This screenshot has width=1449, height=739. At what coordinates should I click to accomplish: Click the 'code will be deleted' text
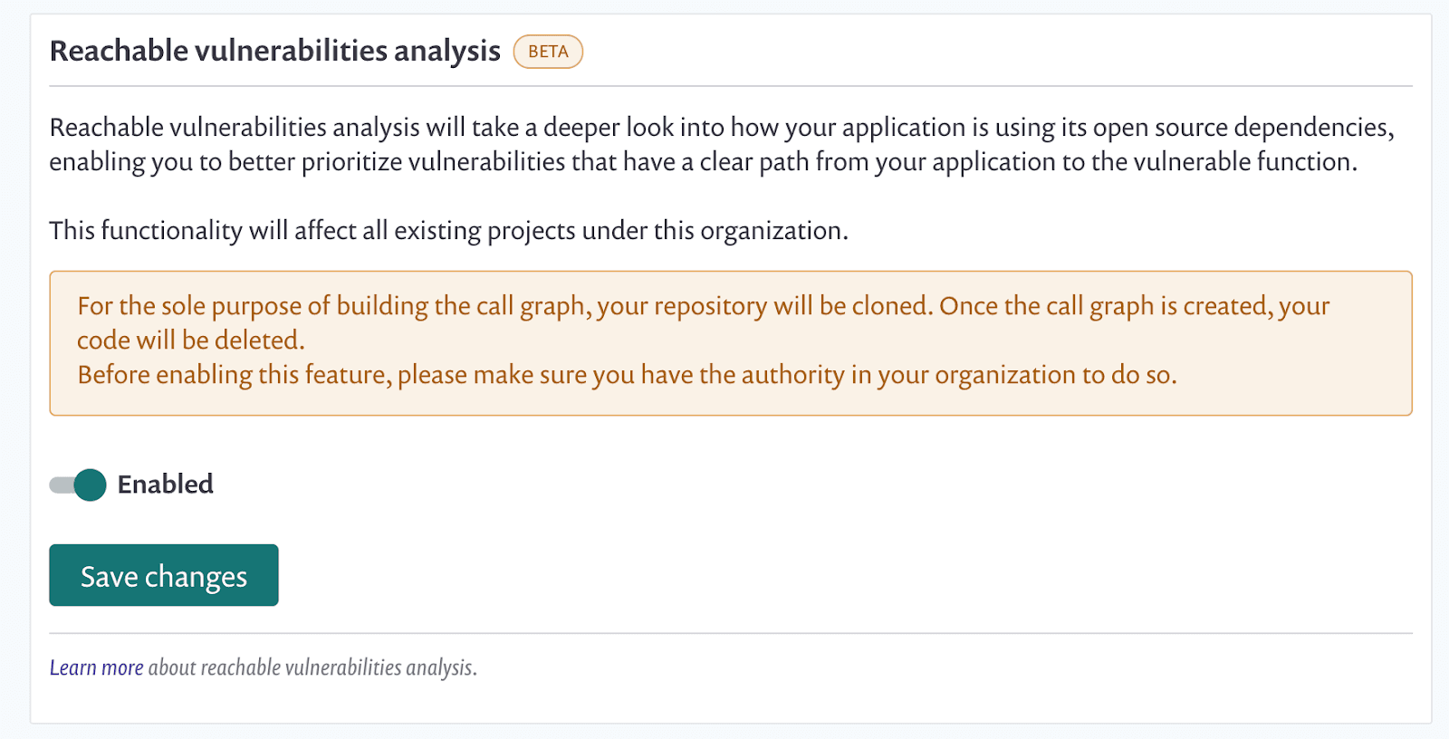click(191, 341)
